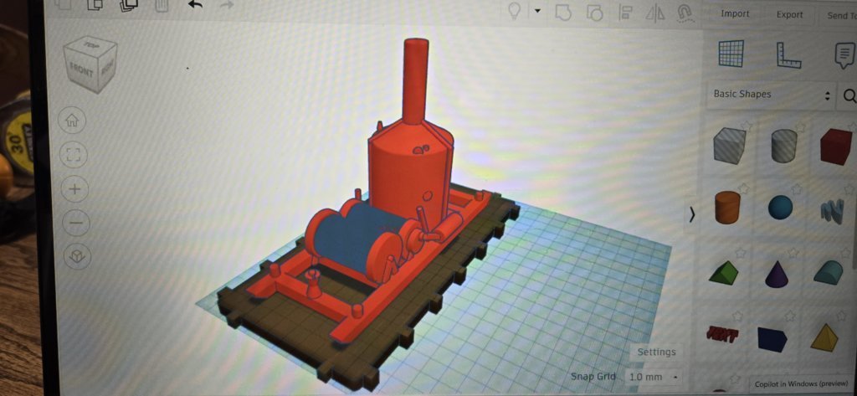
Task: Click the Export button
Action: coord(790,15)
